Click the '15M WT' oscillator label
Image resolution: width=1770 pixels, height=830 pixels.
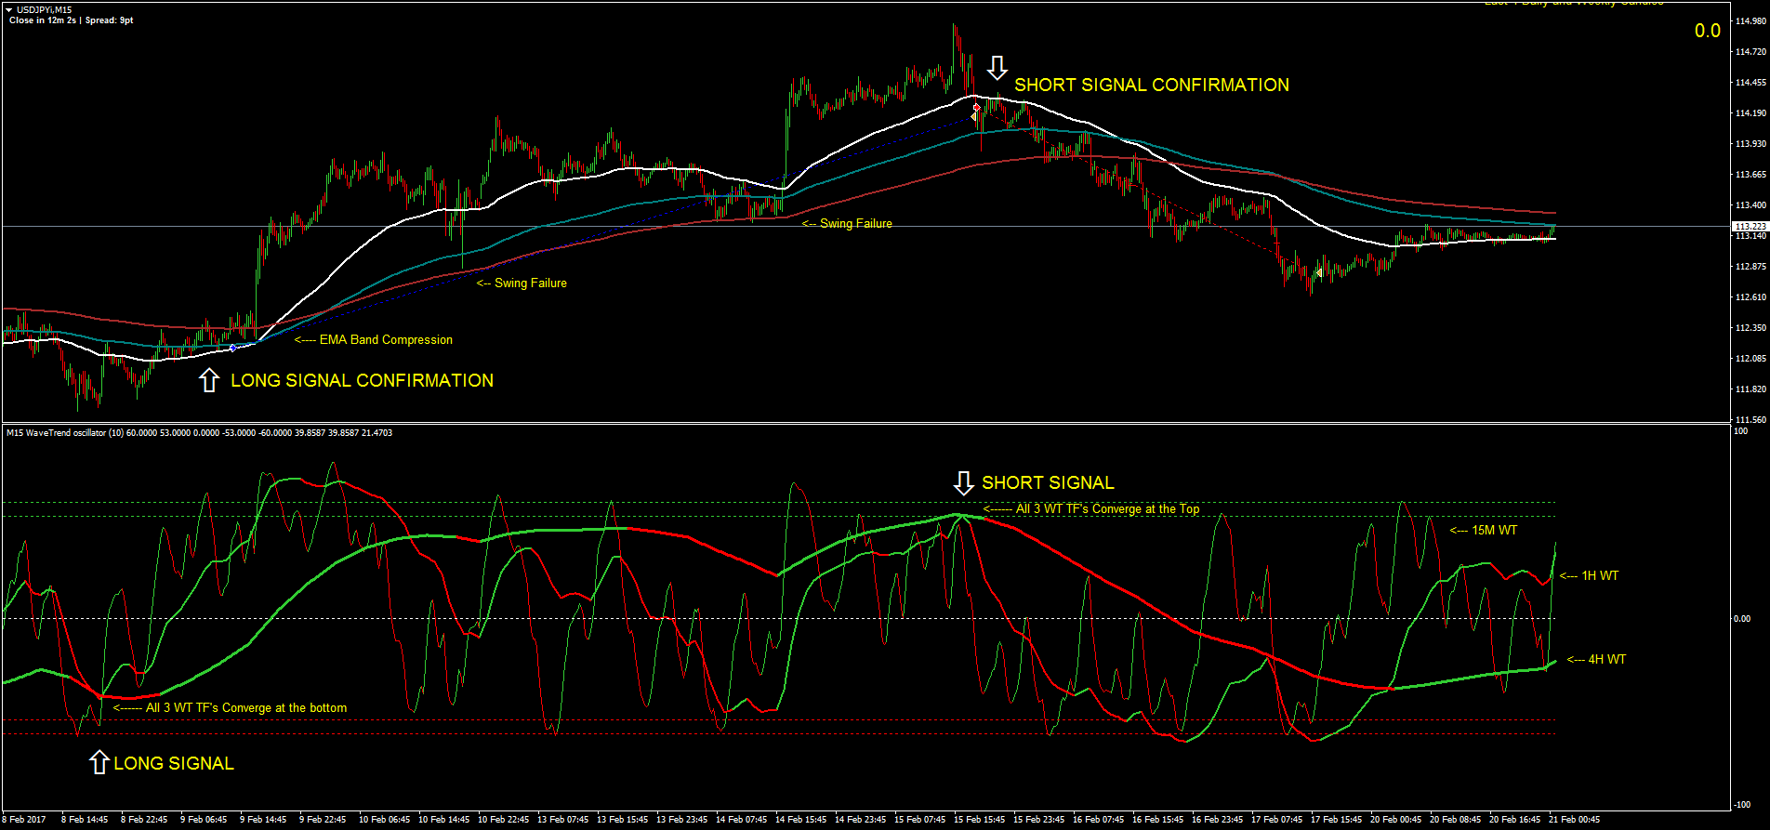coord(1484,531)
